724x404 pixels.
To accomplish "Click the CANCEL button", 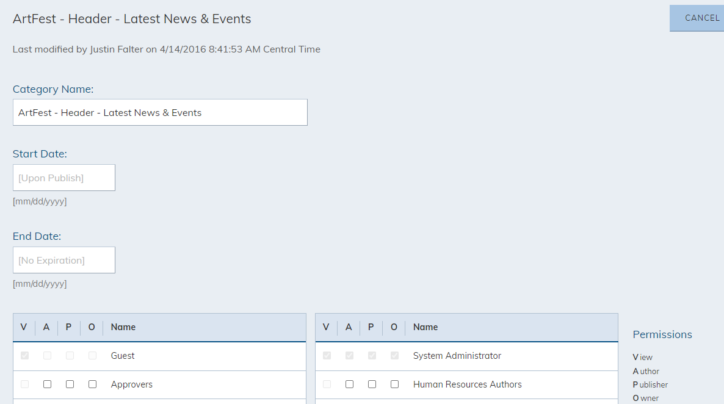I will pos(697,18).
